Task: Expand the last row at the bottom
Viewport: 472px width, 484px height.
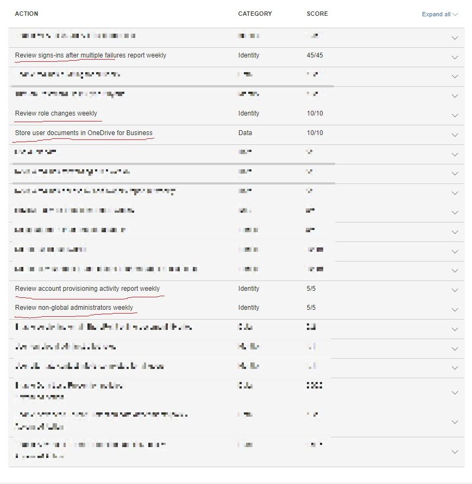Action: [455, 451]
